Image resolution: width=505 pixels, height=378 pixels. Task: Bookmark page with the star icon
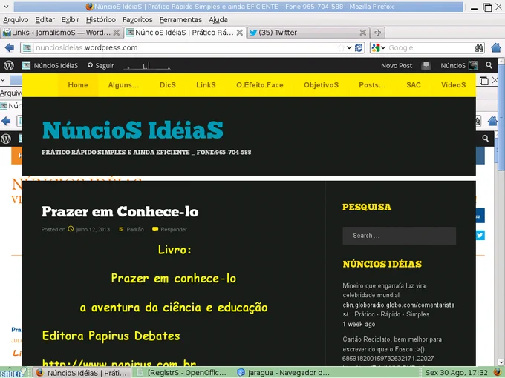(341, 48)
